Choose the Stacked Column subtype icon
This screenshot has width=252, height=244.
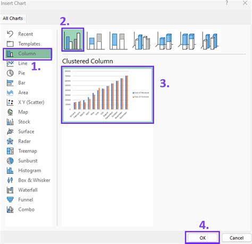(x=96, y=40)
